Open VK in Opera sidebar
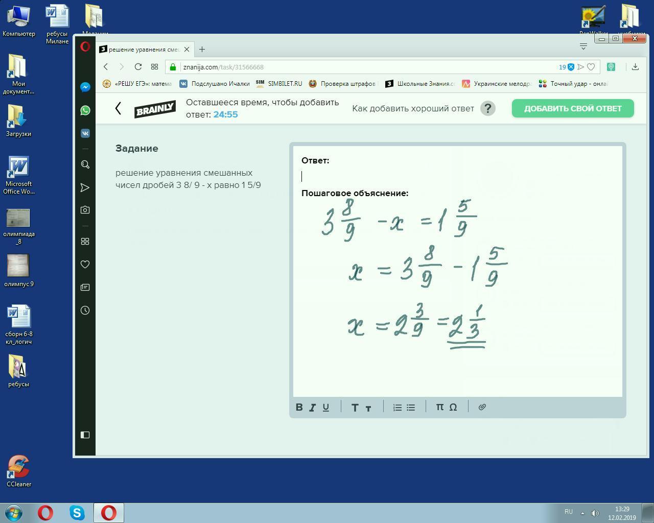This screenshot has width=654, height=523. [85, 133]
